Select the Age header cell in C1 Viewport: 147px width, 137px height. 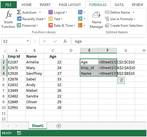coord(53,56)
